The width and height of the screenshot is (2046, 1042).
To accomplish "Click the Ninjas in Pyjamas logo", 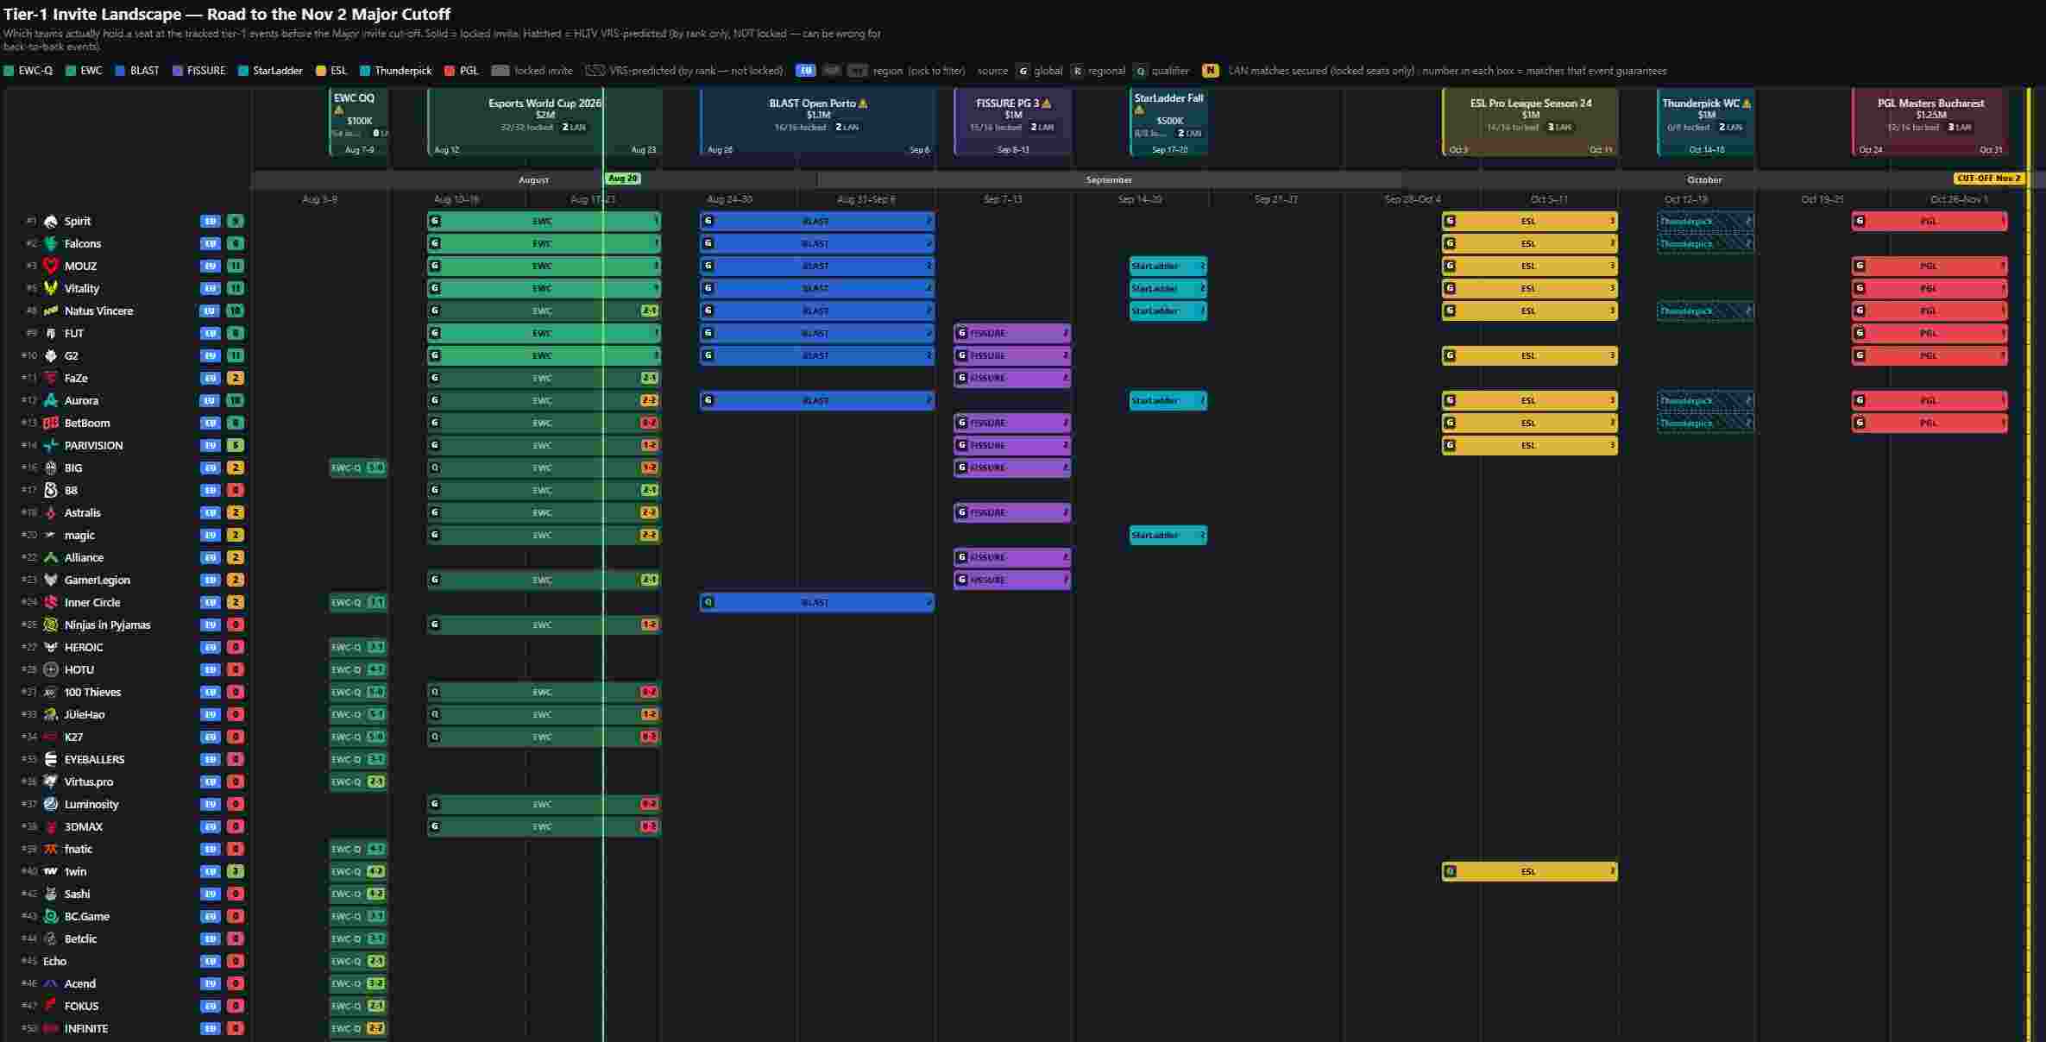I will pos(51,625).
